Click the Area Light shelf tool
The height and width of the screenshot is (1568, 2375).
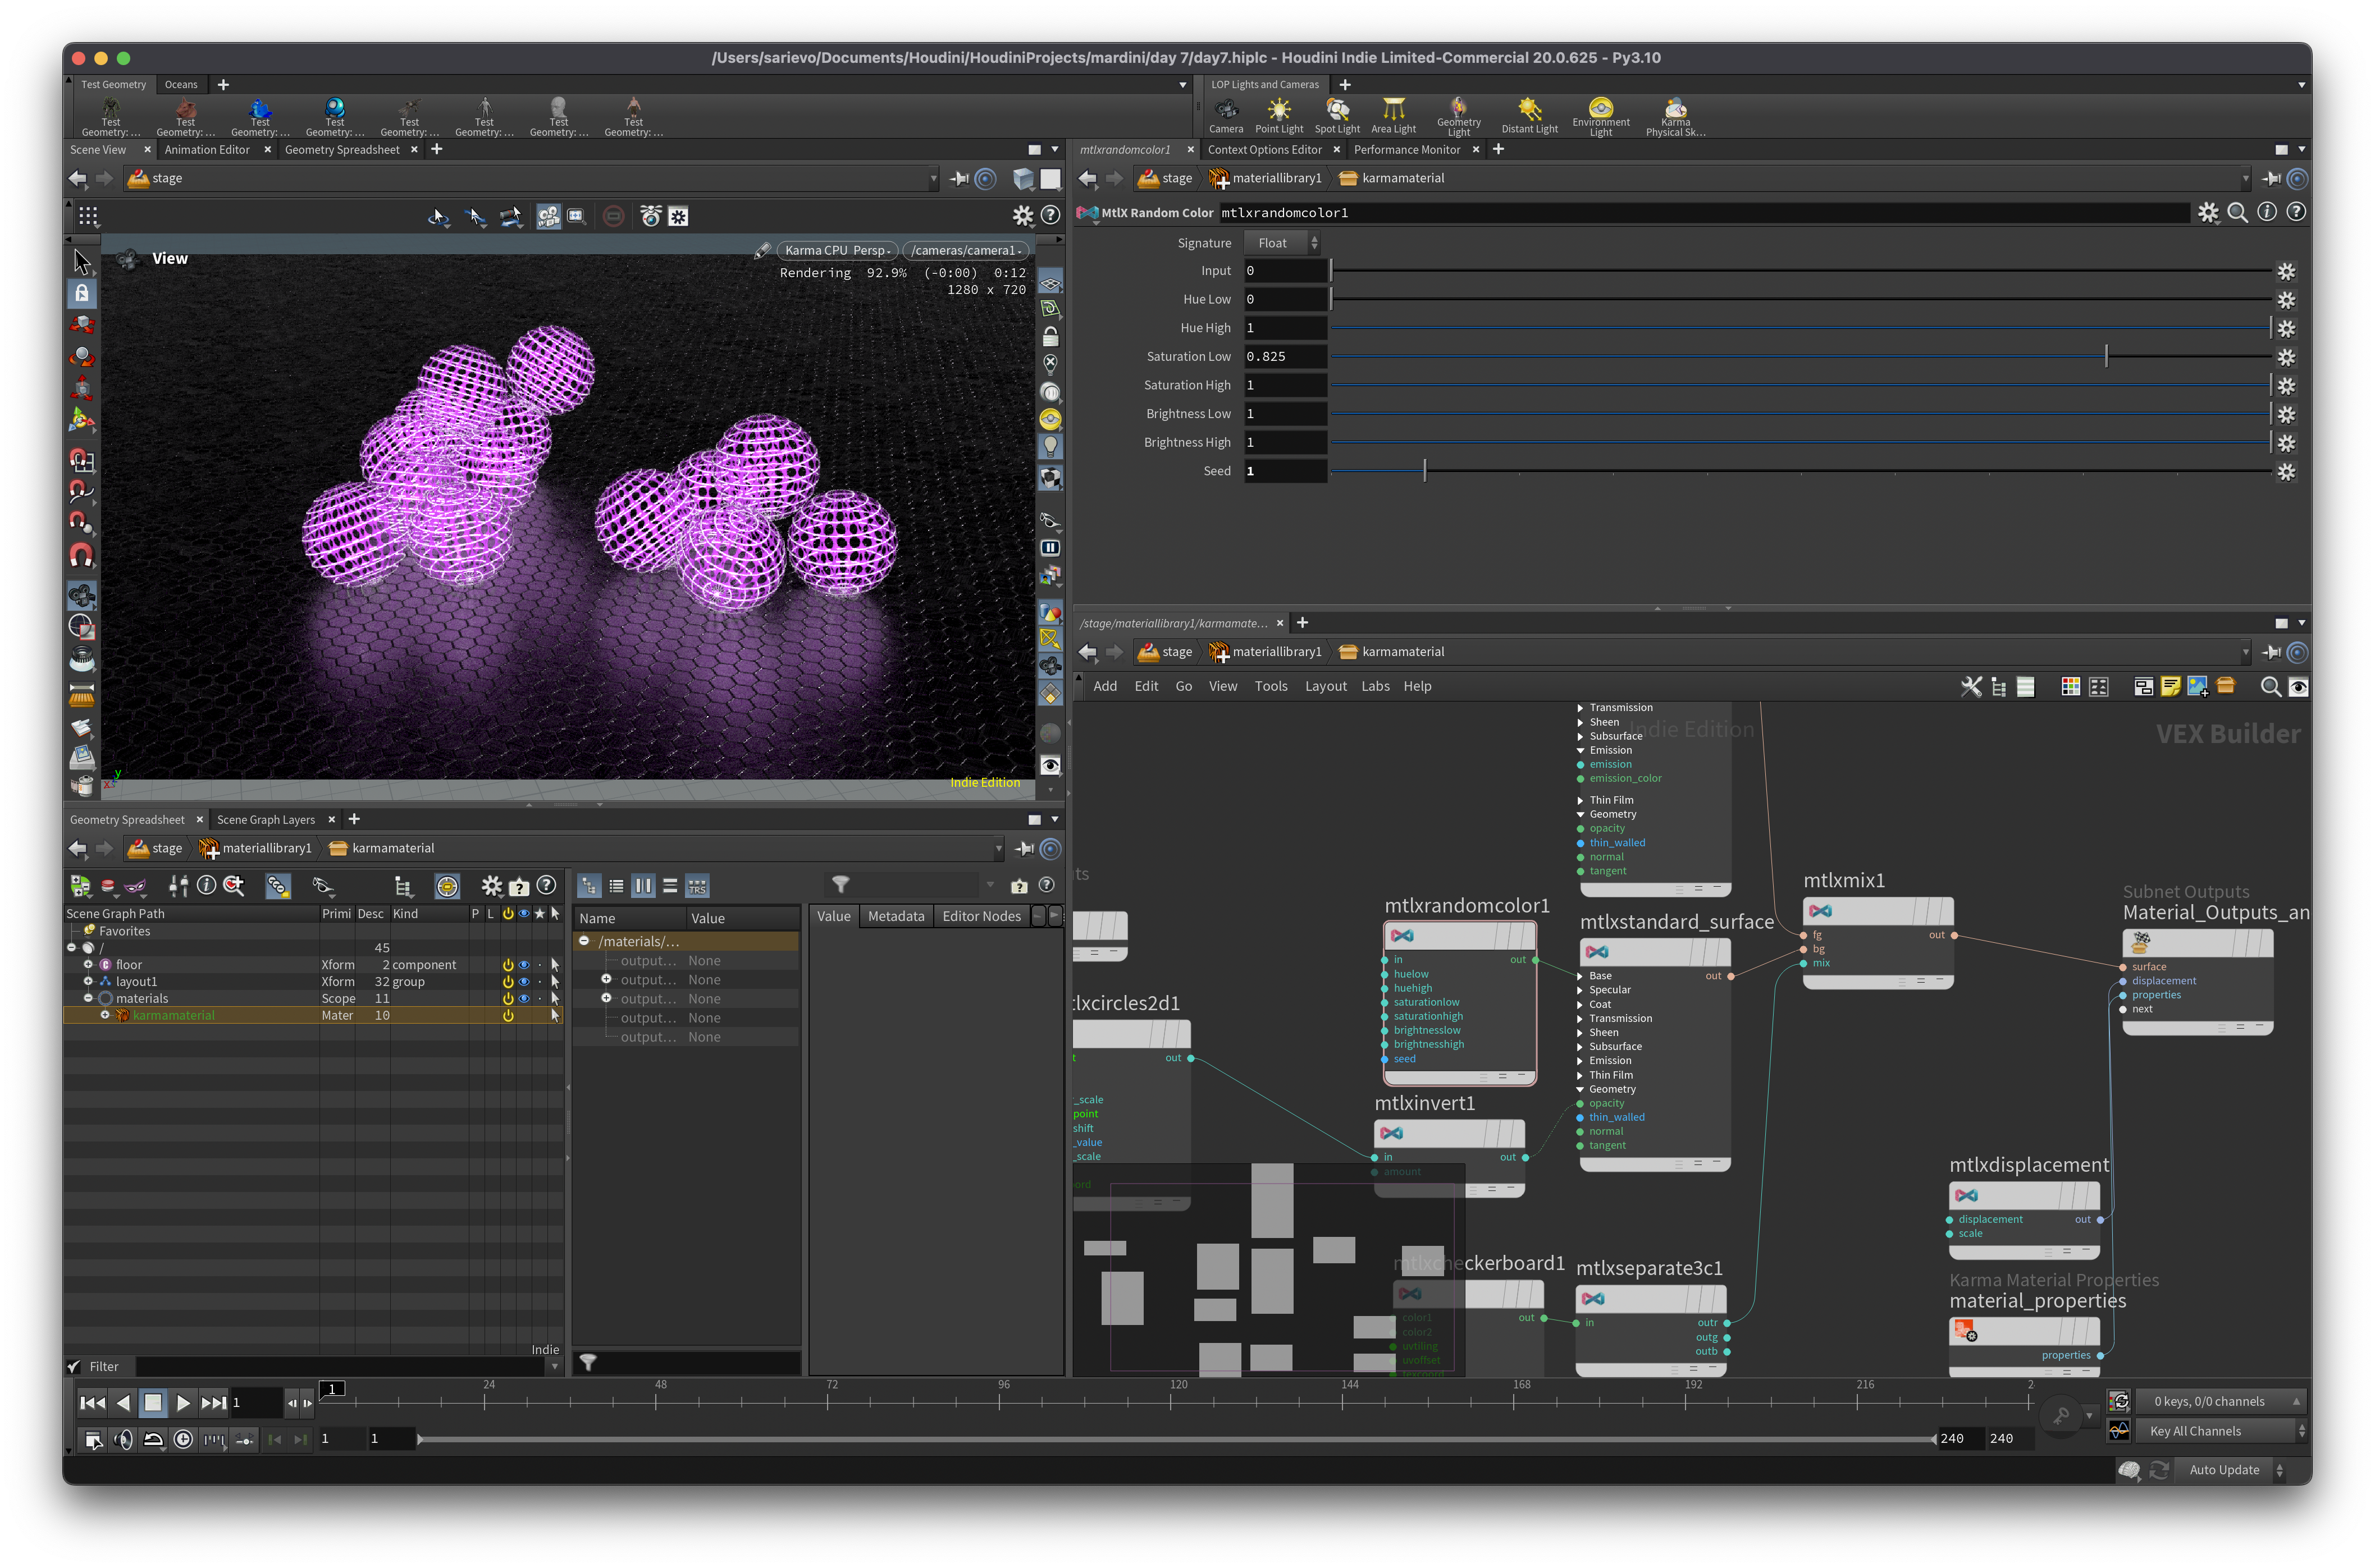point(1394,115)
